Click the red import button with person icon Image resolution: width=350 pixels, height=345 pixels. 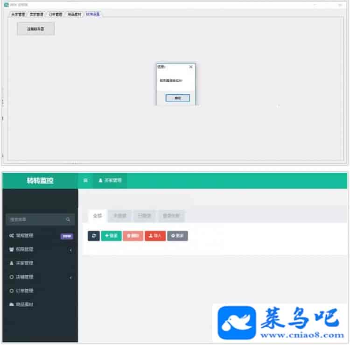tap(155, 236)
